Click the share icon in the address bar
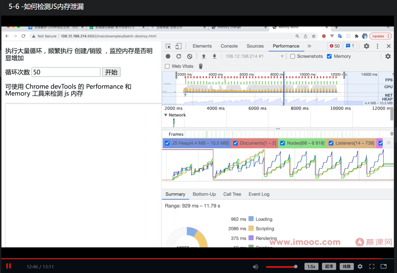397x273 pixels. click(306, 36)
